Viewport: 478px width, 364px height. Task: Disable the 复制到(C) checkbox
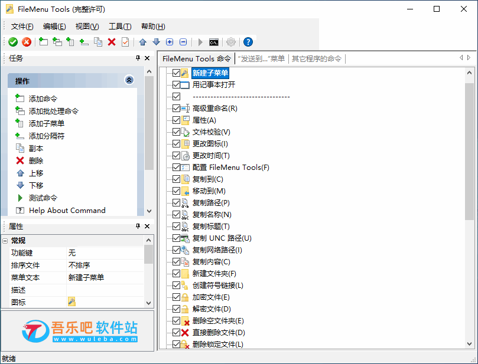point(176,179)
